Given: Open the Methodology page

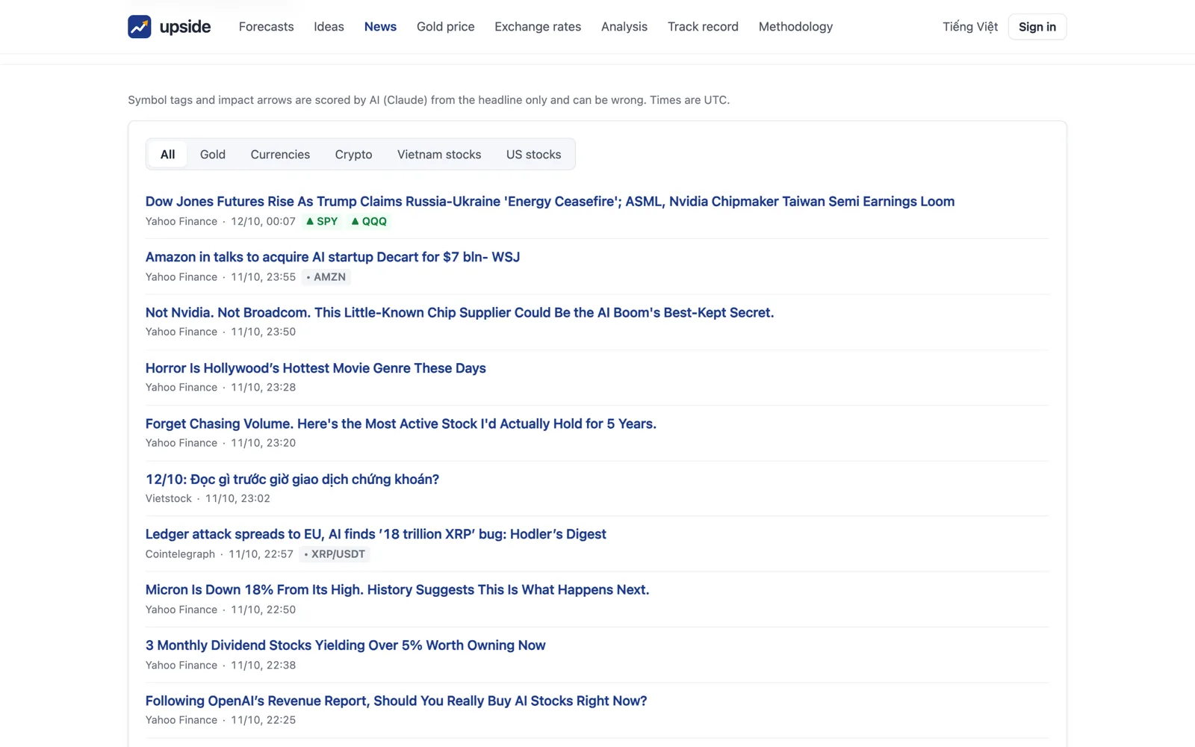Looking at the screenshot, I should [x=795, y=27].
